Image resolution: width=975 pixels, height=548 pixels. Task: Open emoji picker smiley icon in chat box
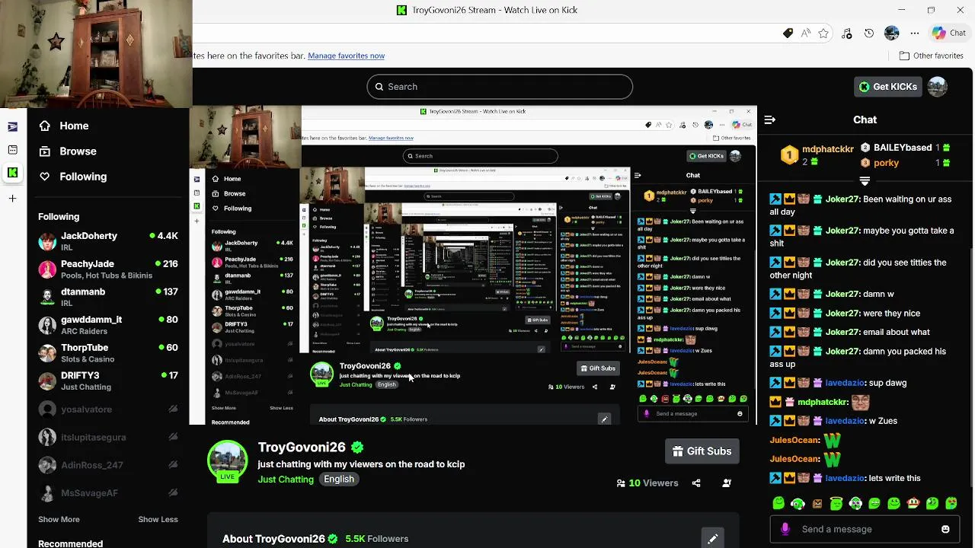pos(945,529)
